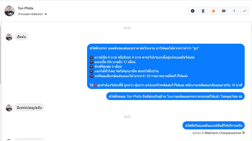Screen dimensions: 252x141
Task: Click the help icon beside Watcharin Chanpanyachon
Action: (243, 133)
